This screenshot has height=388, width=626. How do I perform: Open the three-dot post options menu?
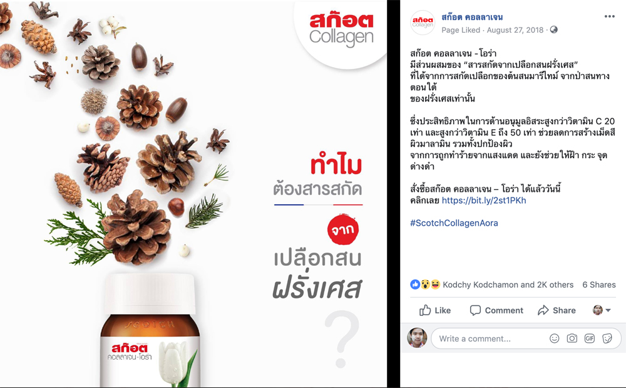609,16
